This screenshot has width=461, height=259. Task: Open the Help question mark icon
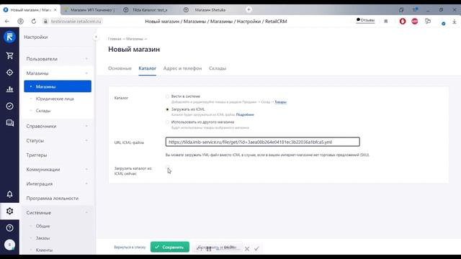click(x=9, y=228)
